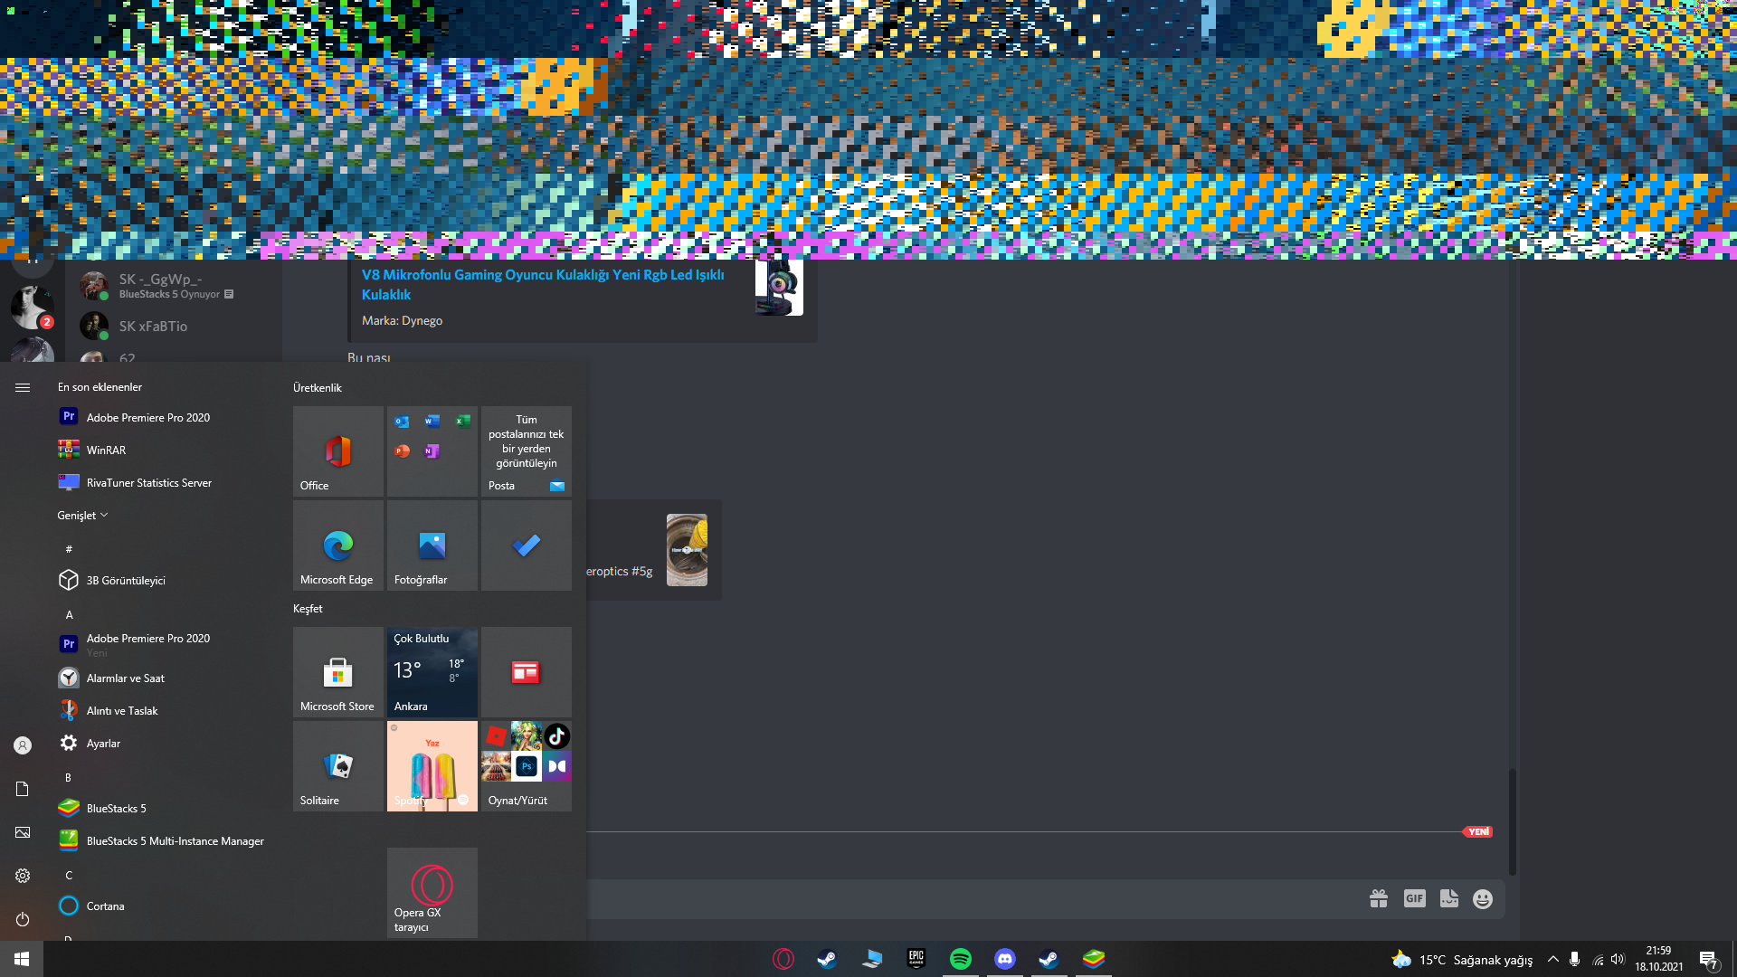Click the volume icon in system tray
The height and width of the screenshot is (977, 1737).
[1618, 959]
